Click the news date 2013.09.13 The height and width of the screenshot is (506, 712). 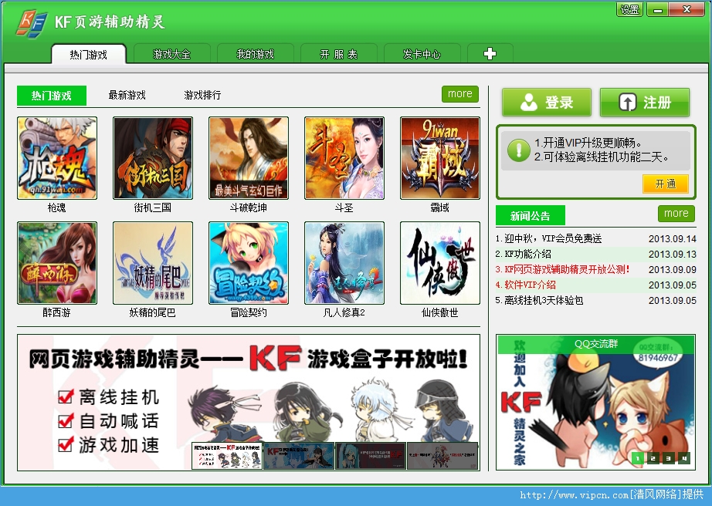point(673,254)
